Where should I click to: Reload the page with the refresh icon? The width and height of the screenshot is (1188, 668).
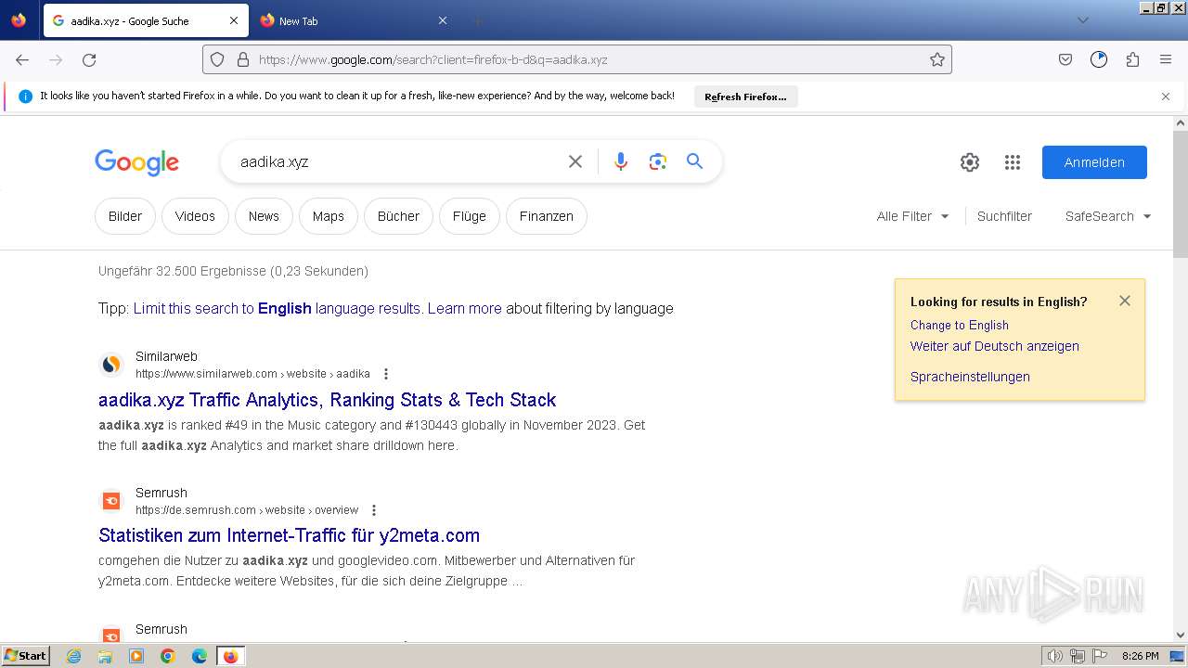coord(89,59)
